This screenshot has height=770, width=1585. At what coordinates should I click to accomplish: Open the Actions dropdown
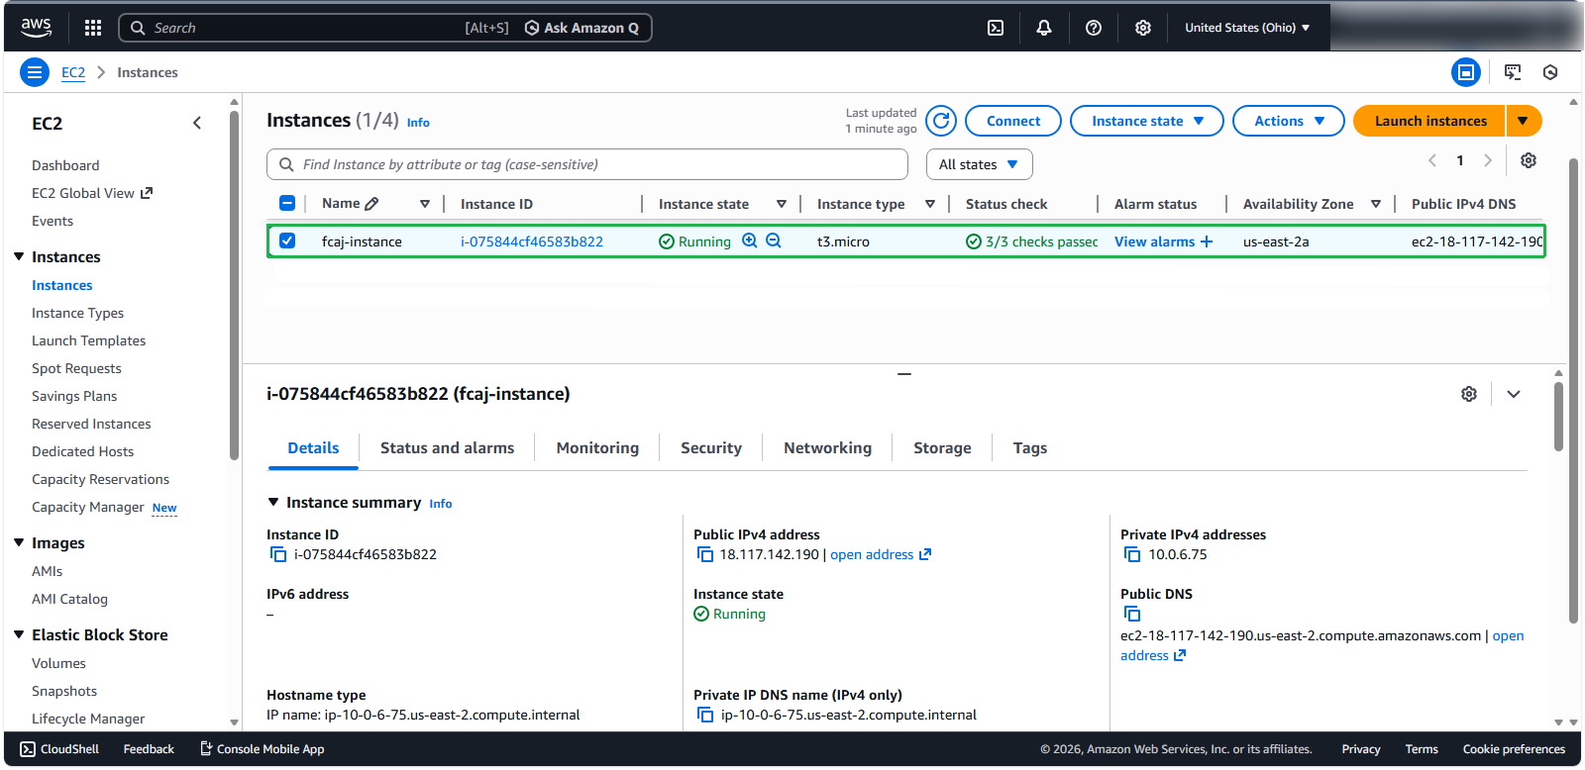[x=1289, y=121]
